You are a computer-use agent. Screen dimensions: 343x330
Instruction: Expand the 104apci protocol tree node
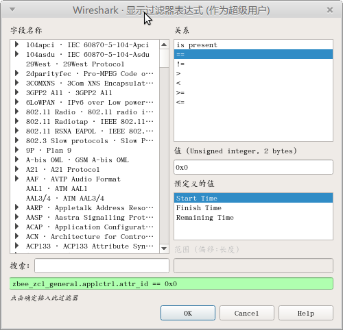(16, 45)
